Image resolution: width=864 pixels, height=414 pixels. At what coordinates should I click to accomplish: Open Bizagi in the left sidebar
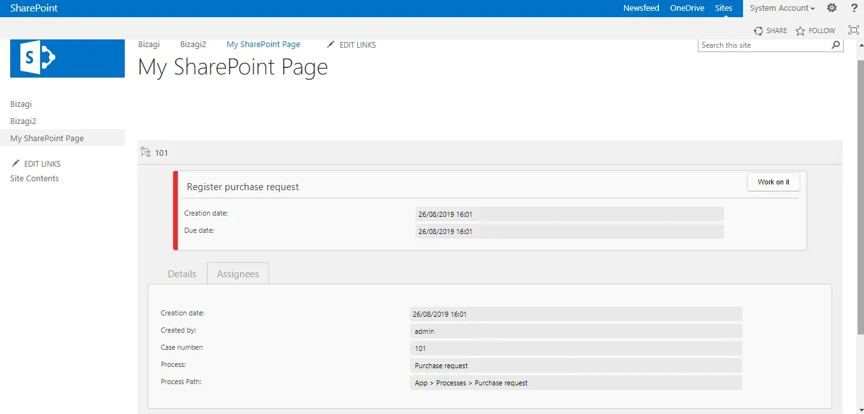[21, 104]
